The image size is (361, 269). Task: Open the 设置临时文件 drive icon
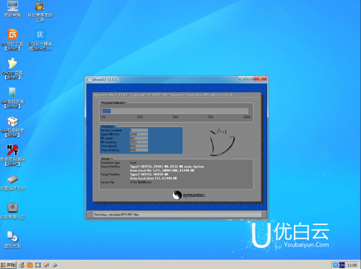pos(12,182)
